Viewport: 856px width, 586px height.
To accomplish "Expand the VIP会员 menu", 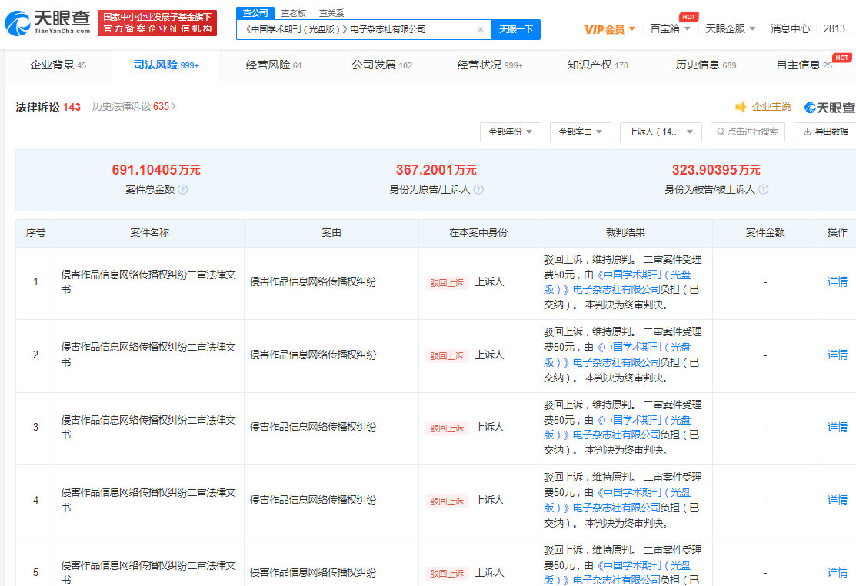I will click(x=609, y=29).
